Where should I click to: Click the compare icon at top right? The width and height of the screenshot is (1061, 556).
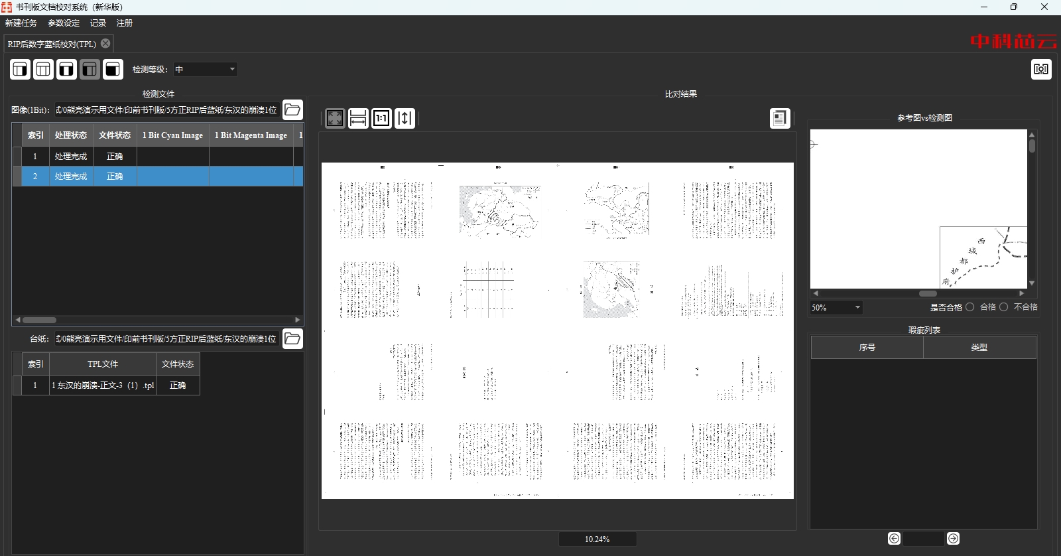point(1041,69)
